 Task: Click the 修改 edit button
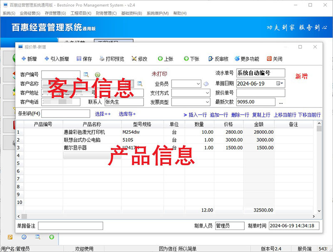click(x=139, y=59)
